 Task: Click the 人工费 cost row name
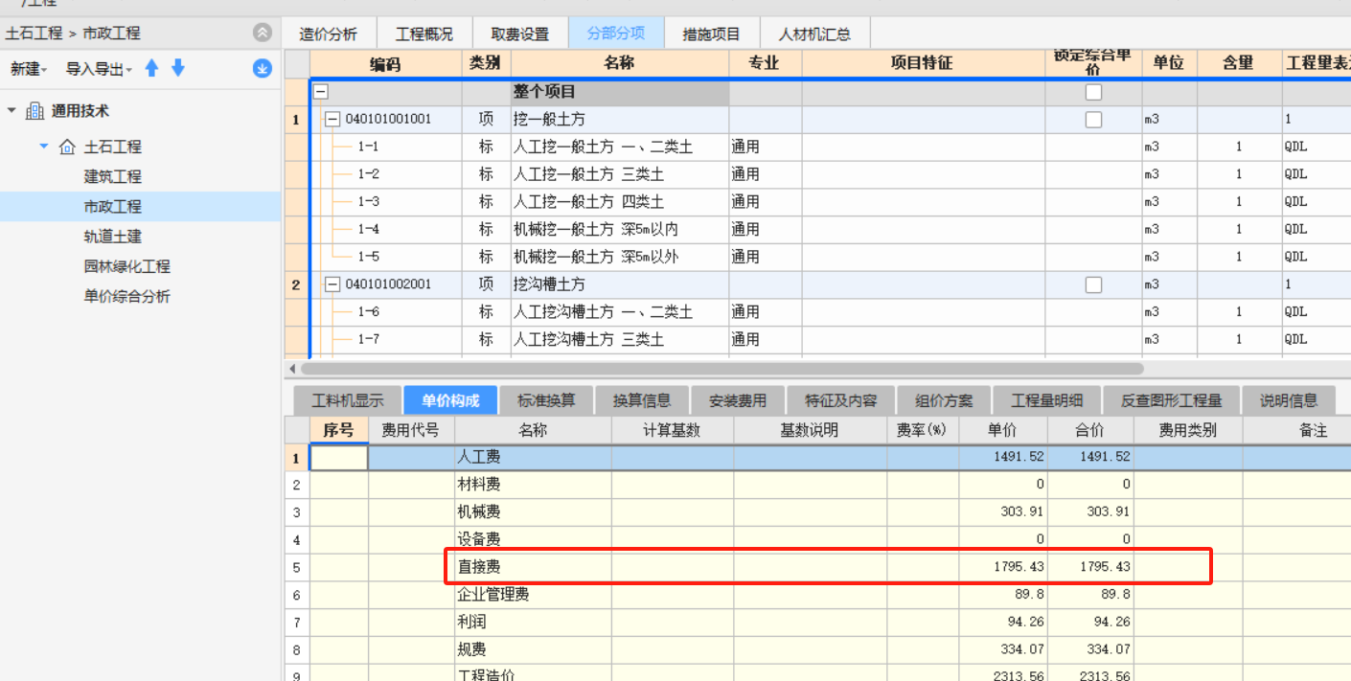(x=479, y=457)
